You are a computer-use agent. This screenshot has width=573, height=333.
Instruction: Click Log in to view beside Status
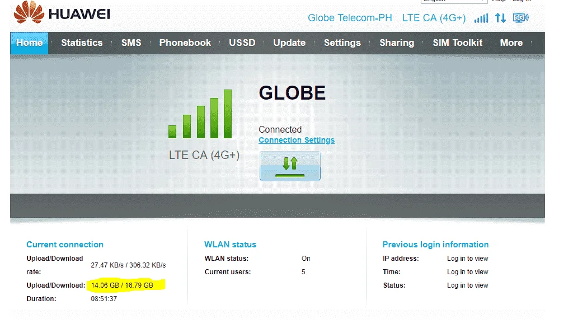click(x=467, y=285)
